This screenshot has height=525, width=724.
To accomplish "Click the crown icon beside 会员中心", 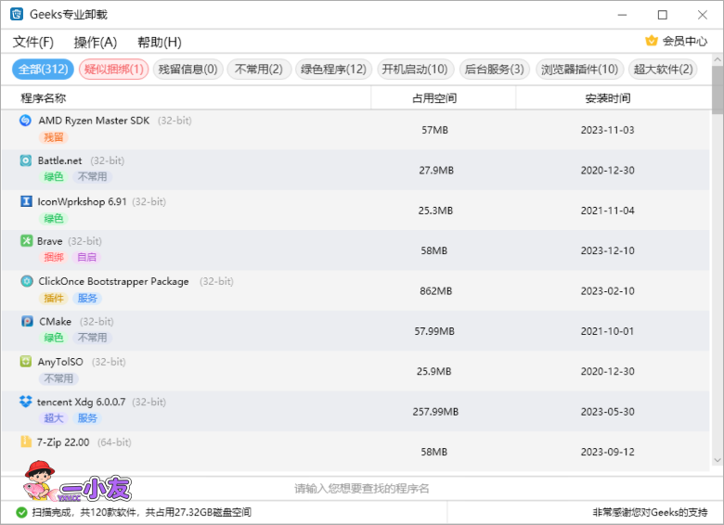I will 652,41.
